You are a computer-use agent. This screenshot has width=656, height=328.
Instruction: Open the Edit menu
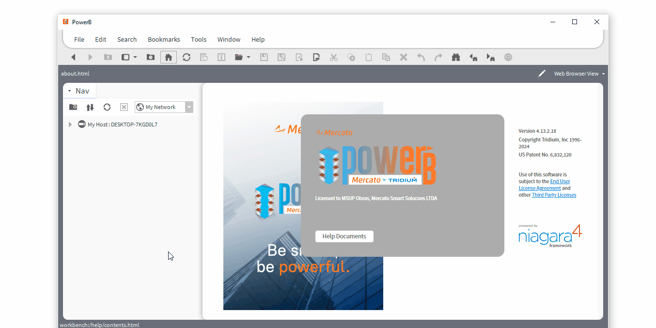pyautogui.click(x=101, y=40)
